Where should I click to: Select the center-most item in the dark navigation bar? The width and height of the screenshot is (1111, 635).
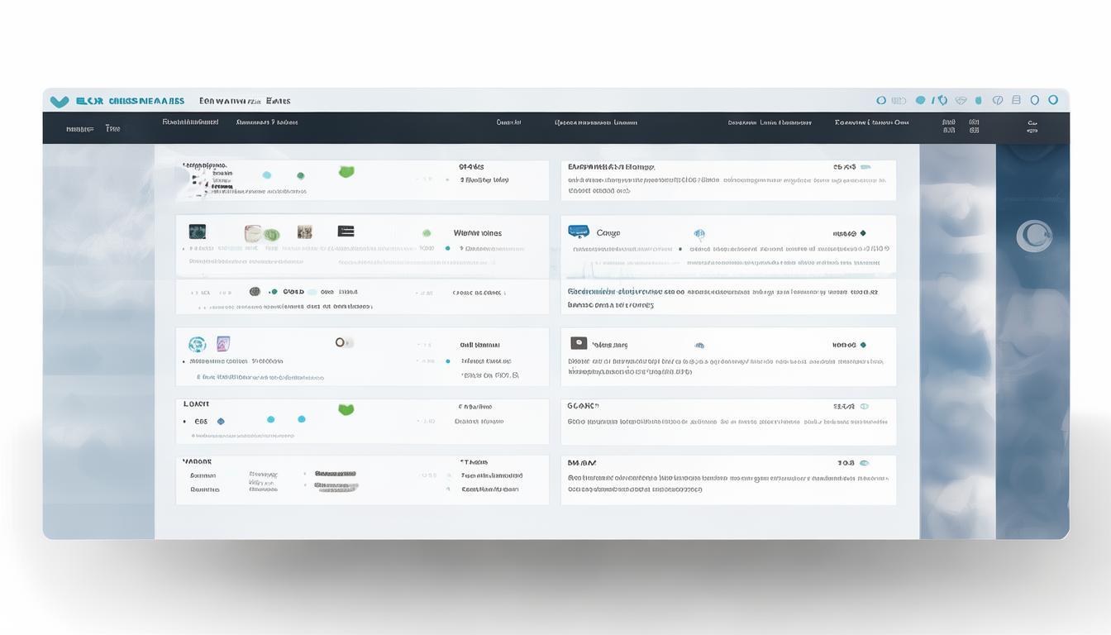pyautogui.click(x=508, y=122)
